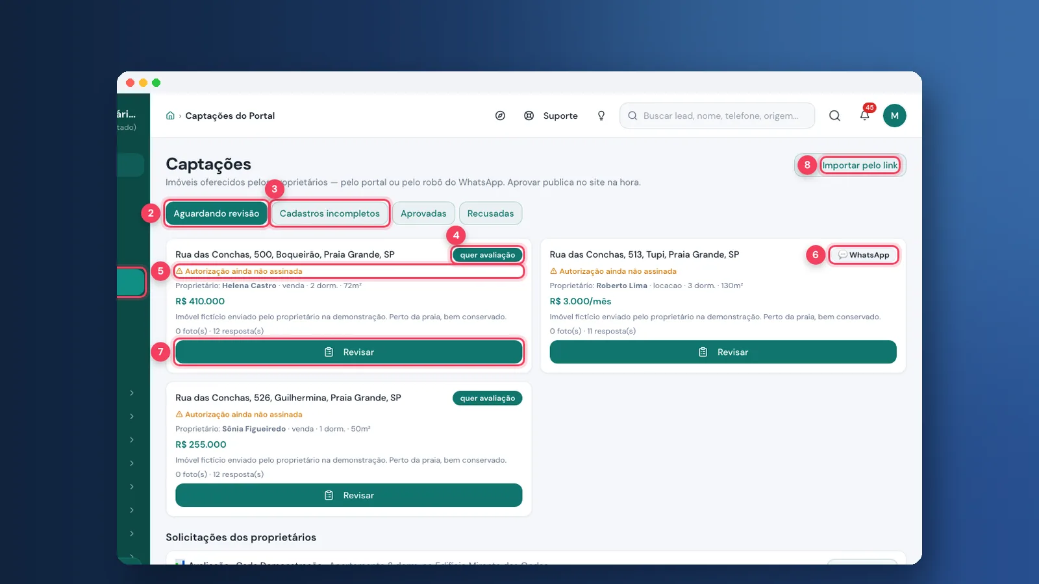Click title Rua das Conchas, 513, Tupi

644,254
